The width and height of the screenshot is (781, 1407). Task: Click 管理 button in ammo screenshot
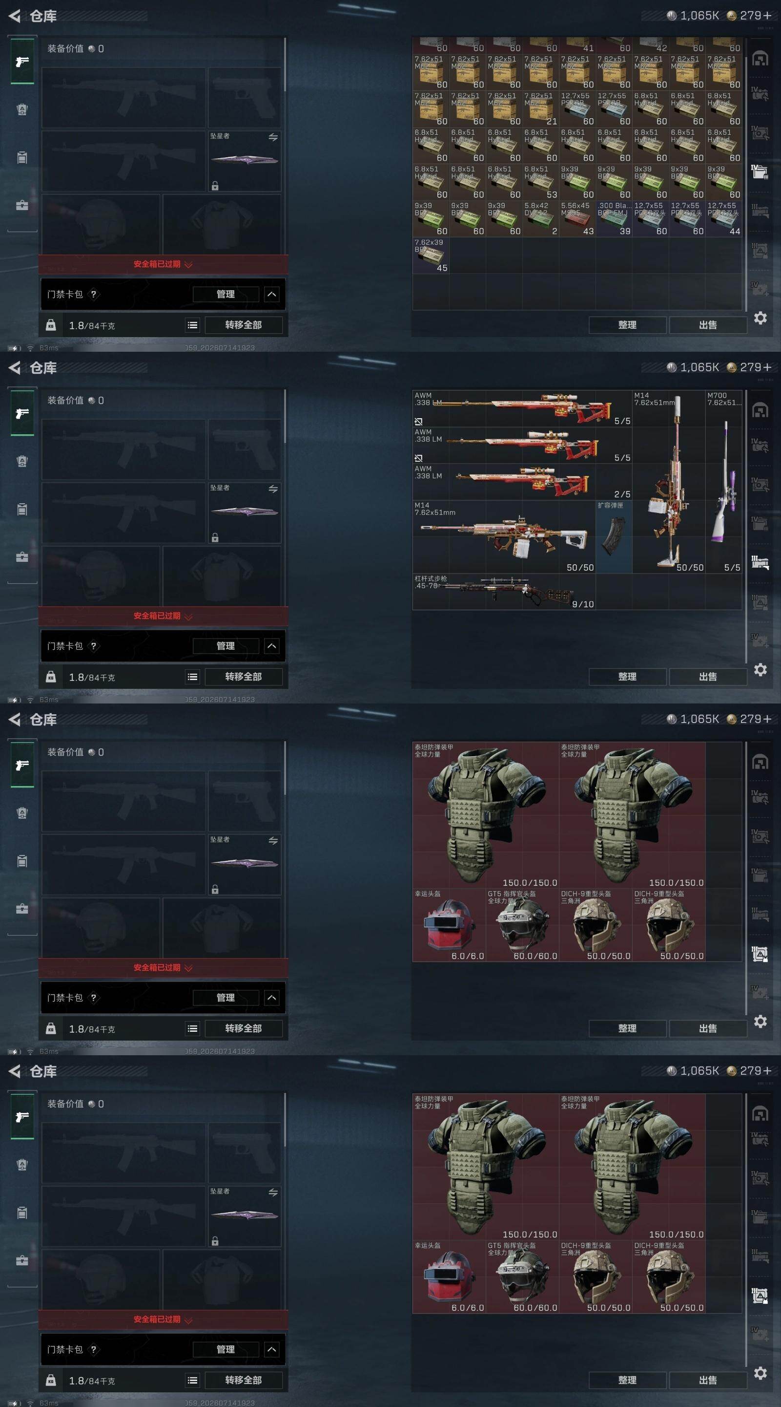[226, 295]
